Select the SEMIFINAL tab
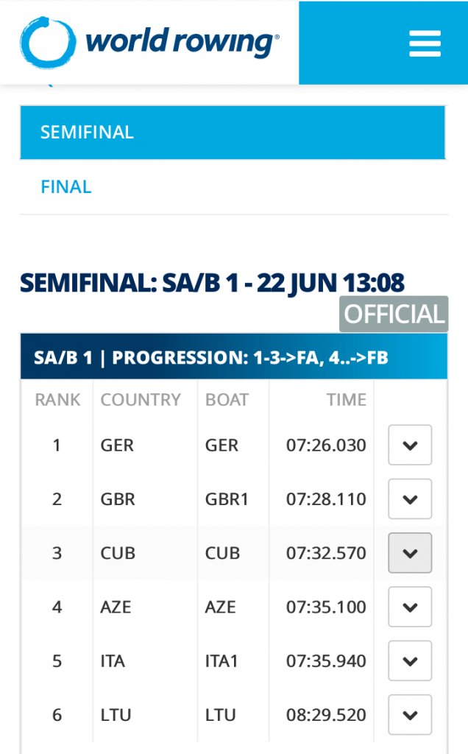The height and width of the screenshot is (754, 468). tap(233, 133)
